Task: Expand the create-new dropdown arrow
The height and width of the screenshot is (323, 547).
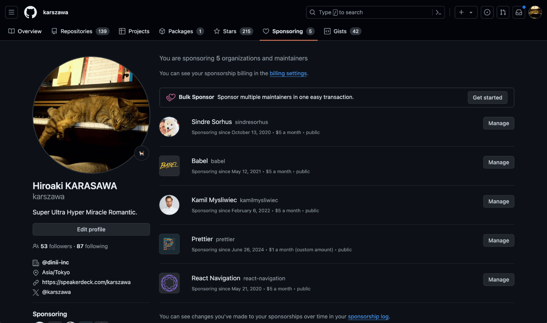Action: (471, 12)
